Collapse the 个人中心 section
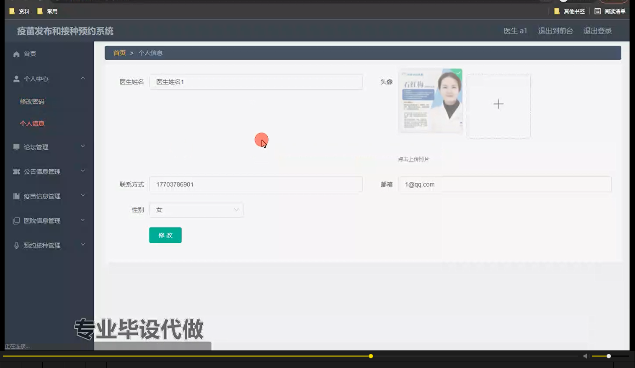This screenshot has height=368, width=635. pyautogui.click(x=83, y=78)
